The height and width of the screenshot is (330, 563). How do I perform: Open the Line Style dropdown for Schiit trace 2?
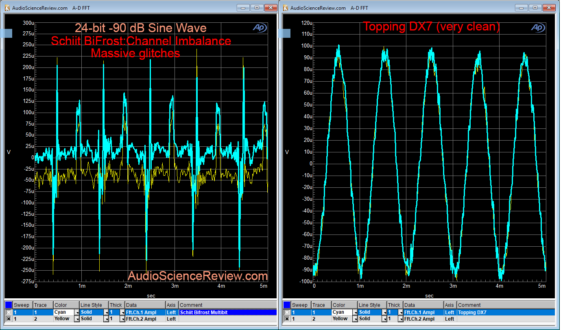point(106,319)
